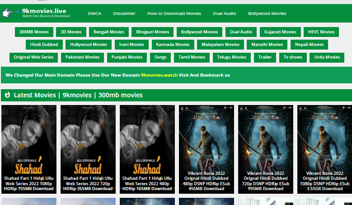
Task: Follow the 9kmovies.watch new domain link
Action: tap(159, 75)
